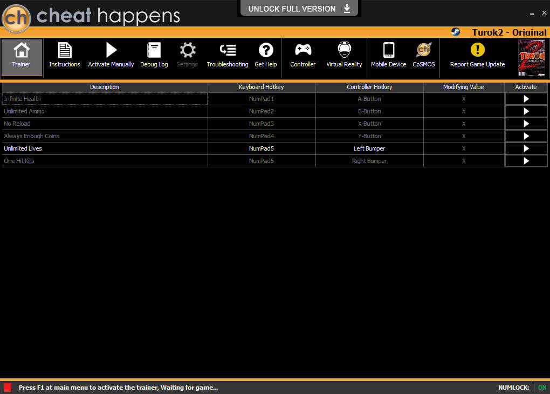
Task: Select the Always Enough Coins cell
Action: click(x=105, y=136)
